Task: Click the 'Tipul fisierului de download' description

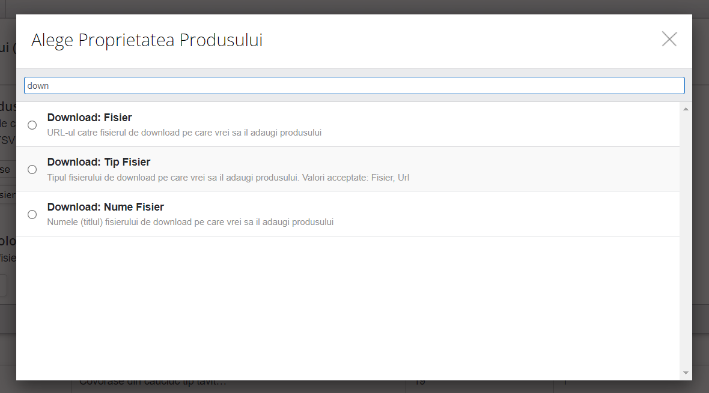Action: pyautogui.click(x=228, y=178)
